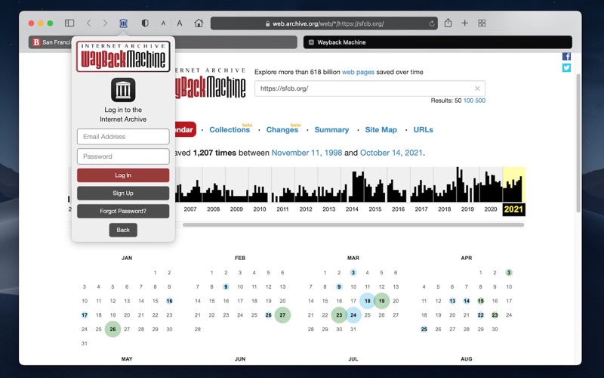Open the Site Map tab
This screenshot has height=378, width=604.
(x=381, y=130)
